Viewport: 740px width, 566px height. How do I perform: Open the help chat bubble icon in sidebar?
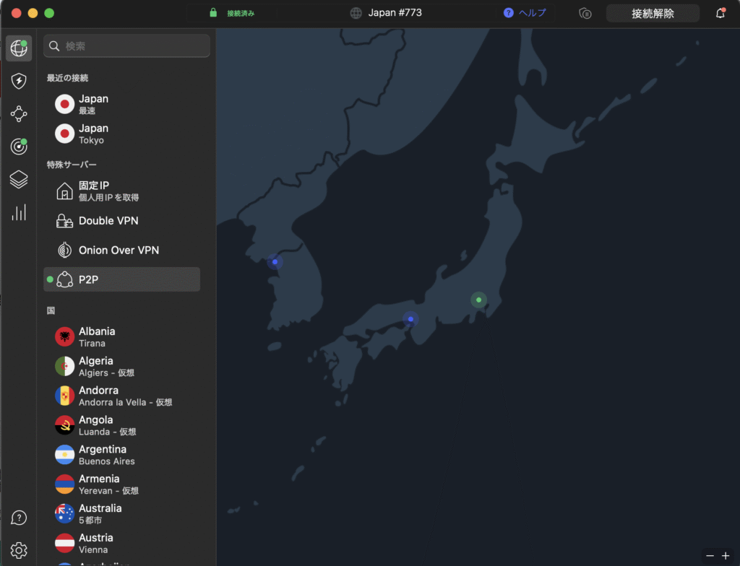[19, 518]
